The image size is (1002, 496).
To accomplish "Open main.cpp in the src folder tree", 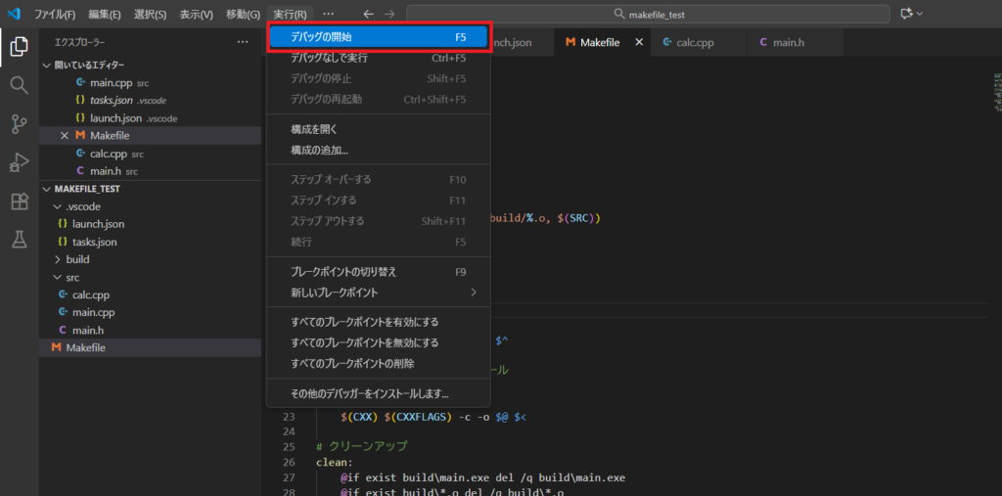I will click(x=93, y=312).
